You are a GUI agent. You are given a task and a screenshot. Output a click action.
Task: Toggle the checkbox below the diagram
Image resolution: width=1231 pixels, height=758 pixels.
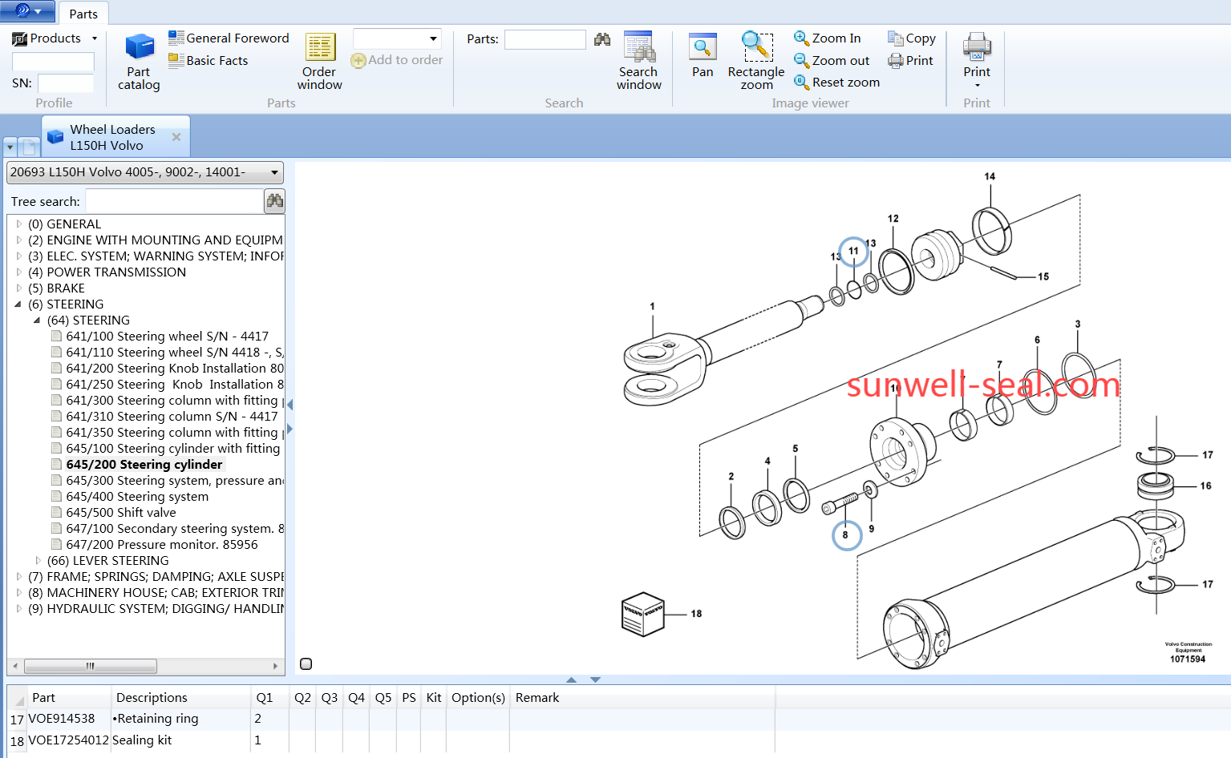click(306, 663)
